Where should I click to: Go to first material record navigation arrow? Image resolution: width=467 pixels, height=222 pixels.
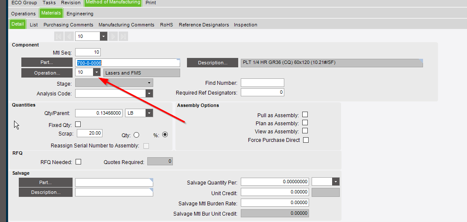point(58,36)
